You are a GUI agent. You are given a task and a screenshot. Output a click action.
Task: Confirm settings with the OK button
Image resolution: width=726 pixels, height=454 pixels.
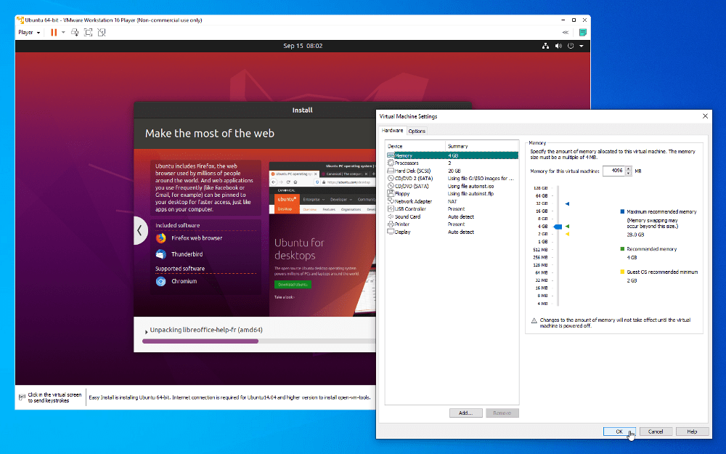click(619, 431)
